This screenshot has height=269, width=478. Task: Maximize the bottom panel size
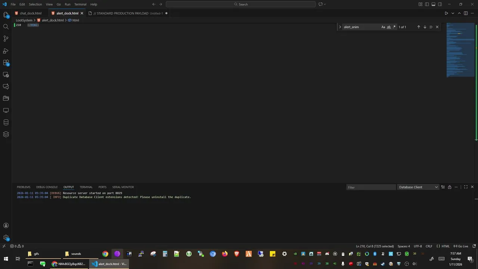[466, 187]
